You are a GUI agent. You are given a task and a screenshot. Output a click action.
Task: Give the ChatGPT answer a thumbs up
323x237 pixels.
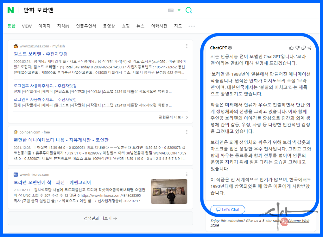pyautogui.click(x=291, y=48)
